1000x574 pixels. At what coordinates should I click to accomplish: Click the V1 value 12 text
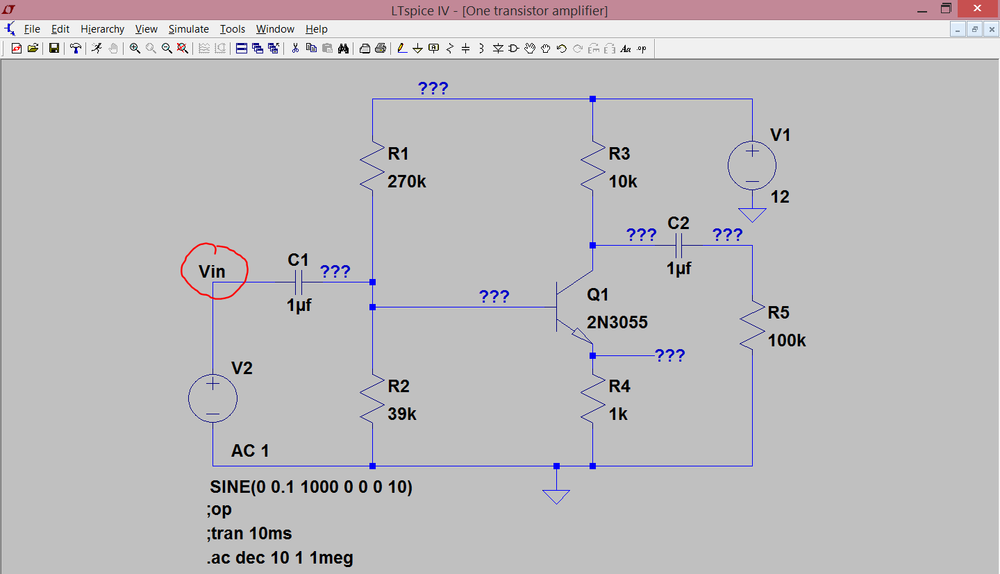780,197
